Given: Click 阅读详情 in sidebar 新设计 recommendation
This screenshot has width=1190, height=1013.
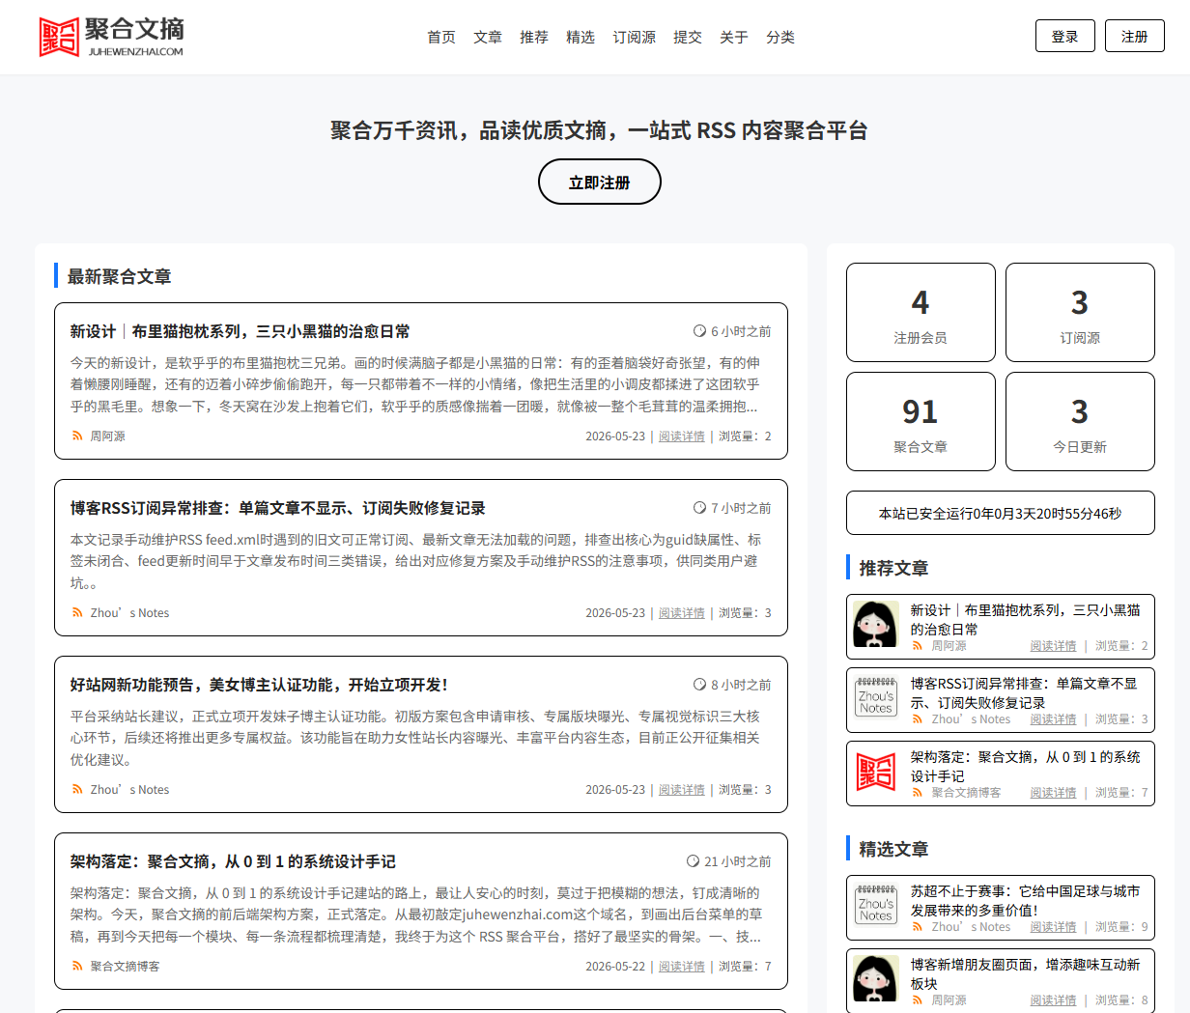Looking at the screenshot, I should pyautogui.click(x=1053, y=646).
